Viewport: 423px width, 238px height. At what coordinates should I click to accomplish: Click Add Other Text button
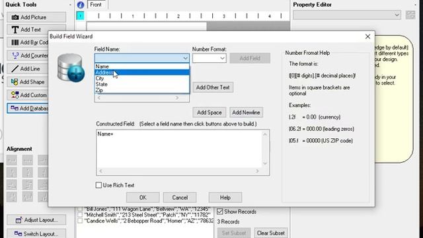point(213,87)
